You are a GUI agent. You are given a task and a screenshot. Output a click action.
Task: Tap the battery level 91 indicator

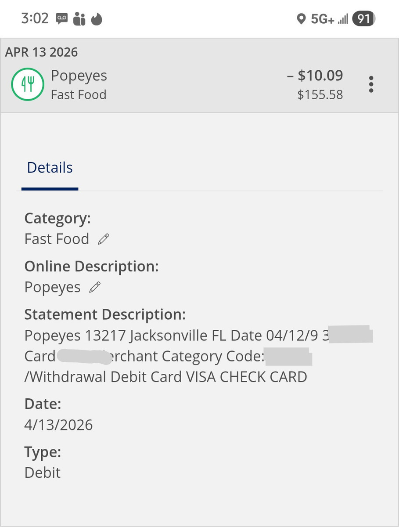tap(363, 19)
